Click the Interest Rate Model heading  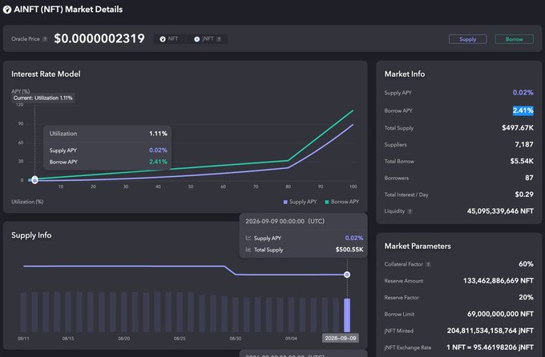tap(46, 74)
